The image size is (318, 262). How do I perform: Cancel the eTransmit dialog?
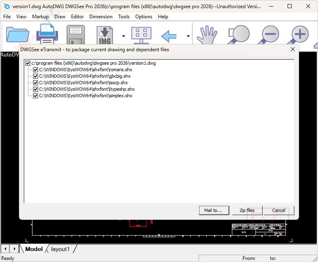(x=279, y=210)
